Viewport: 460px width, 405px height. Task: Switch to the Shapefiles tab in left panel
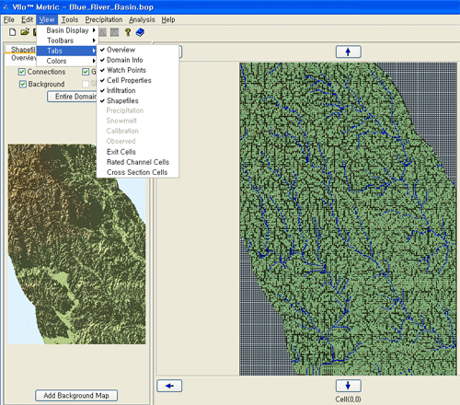pyautogui.click(x=21, y=49)
